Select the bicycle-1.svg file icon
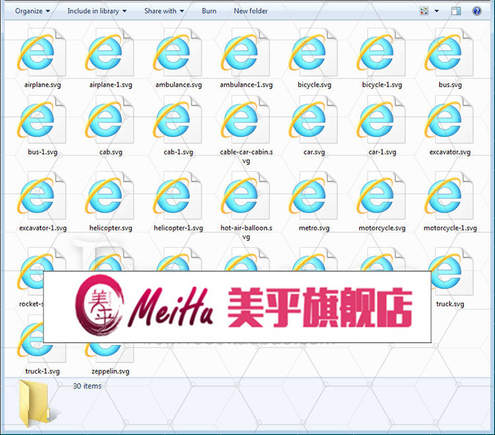 tap(381, 52)
